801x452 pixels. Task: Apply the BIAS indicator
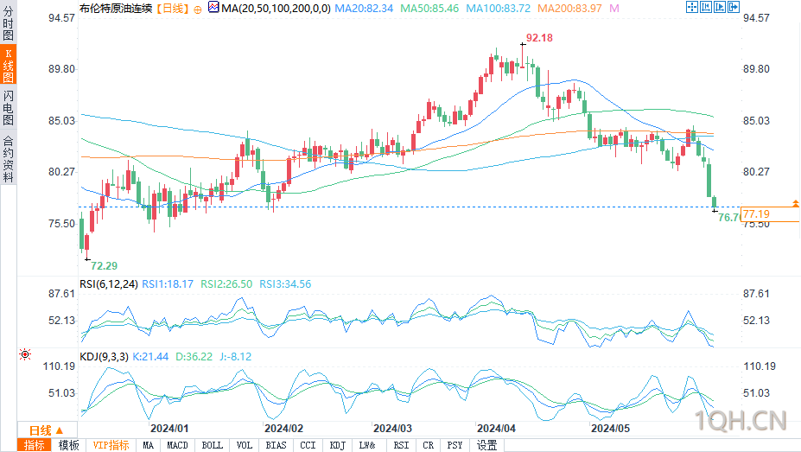click(276, 445)
